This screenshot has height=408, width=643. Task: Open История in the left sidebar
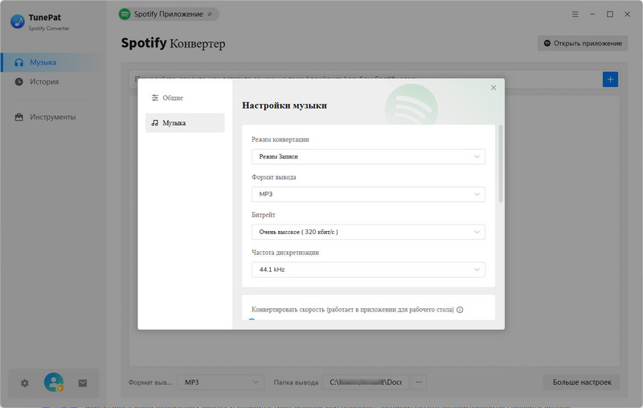pos(44,81)
